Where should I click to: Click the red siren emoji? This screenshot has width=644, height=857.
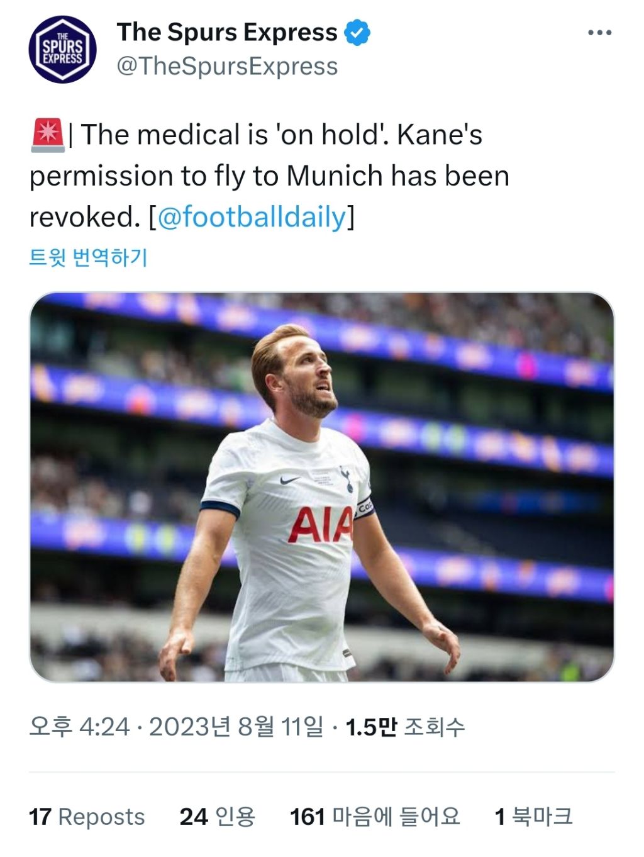47,135
